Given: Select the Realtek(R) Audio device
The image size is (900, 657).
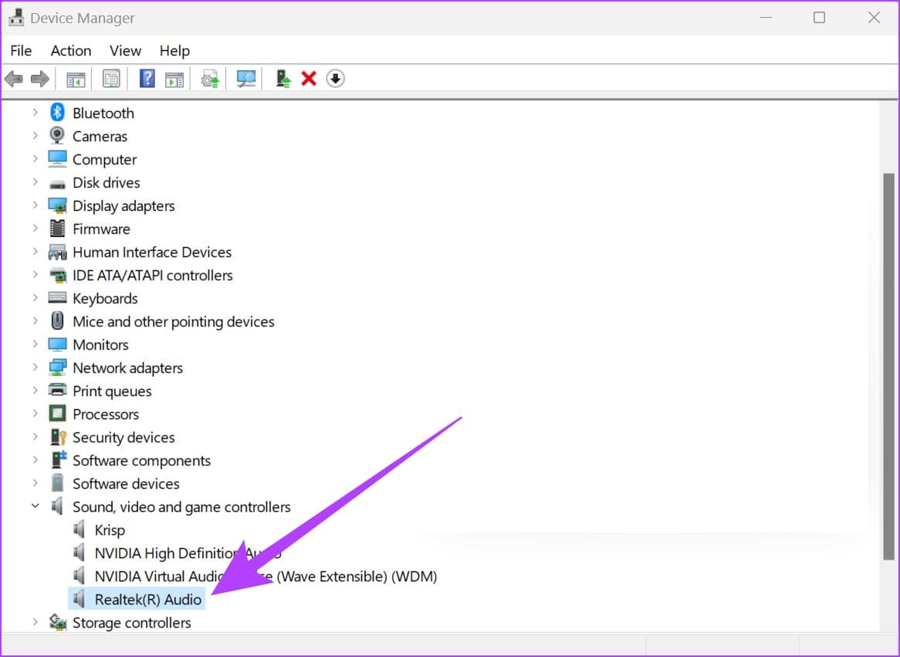Looking at the screenshot, I should point(148,599).
